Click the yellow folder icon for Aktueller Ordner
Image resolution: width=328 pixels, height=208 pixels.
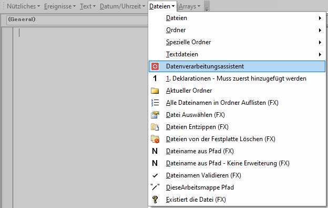click(155, 91)
